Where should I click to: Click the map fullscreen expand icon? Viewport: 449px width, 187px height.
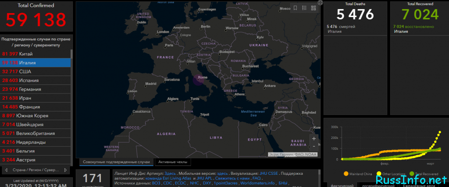pyautogui.click(x=321, y=3)
